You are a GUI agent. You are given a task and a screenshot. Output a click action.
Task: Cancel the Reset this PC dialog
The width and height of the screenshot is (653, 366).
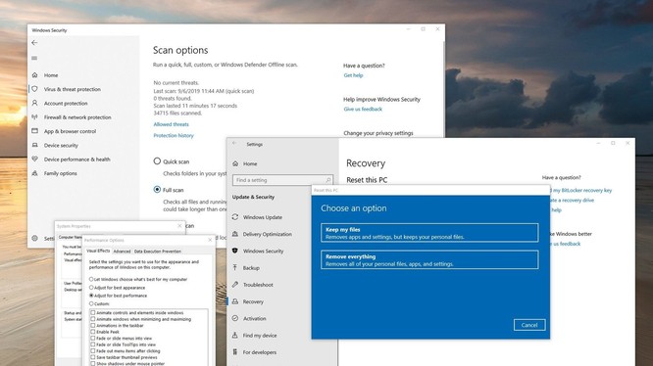point(529,325)
